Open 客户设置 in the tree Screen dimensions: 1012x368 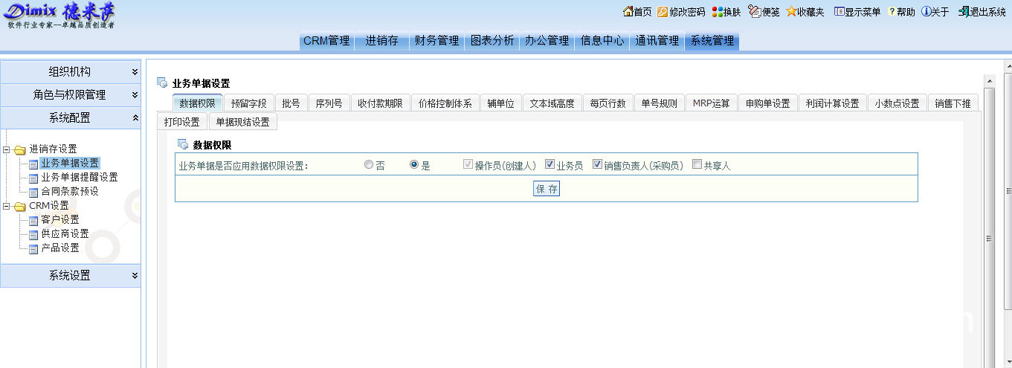click(x=59, y=220)
